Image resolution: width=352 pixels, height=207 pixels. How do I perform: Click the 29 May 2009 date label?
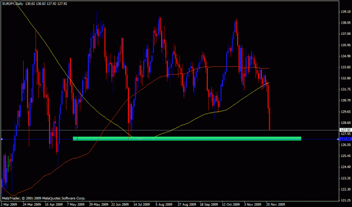pos(98,205)
